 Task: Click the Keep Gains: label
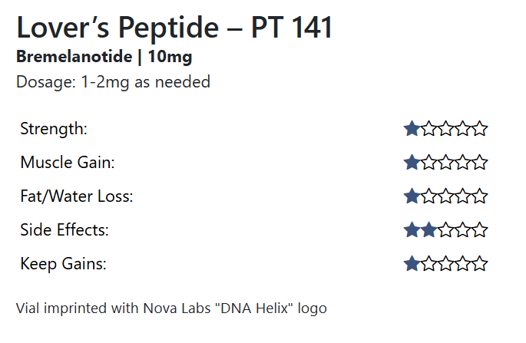tap(63, 264)
